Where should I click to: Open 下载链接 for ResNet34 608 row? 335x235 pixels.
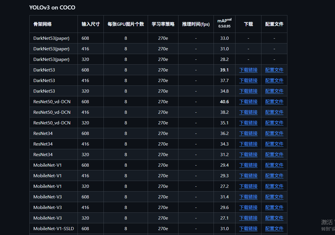pos(248,134)
